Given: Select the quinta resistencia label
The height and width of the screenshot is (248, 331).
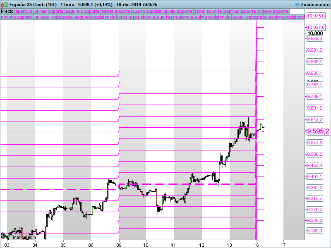Looking at the screenshot, I should tap(213, 17).
